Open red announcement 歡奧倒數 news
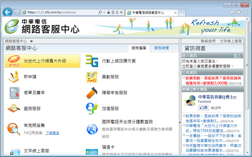 213,80
